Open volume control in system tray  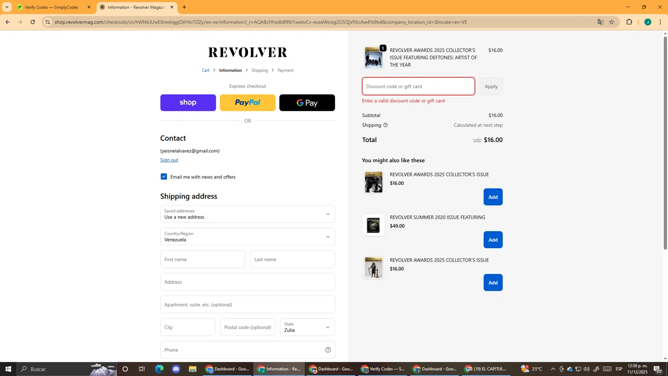(x=587, y=369)
